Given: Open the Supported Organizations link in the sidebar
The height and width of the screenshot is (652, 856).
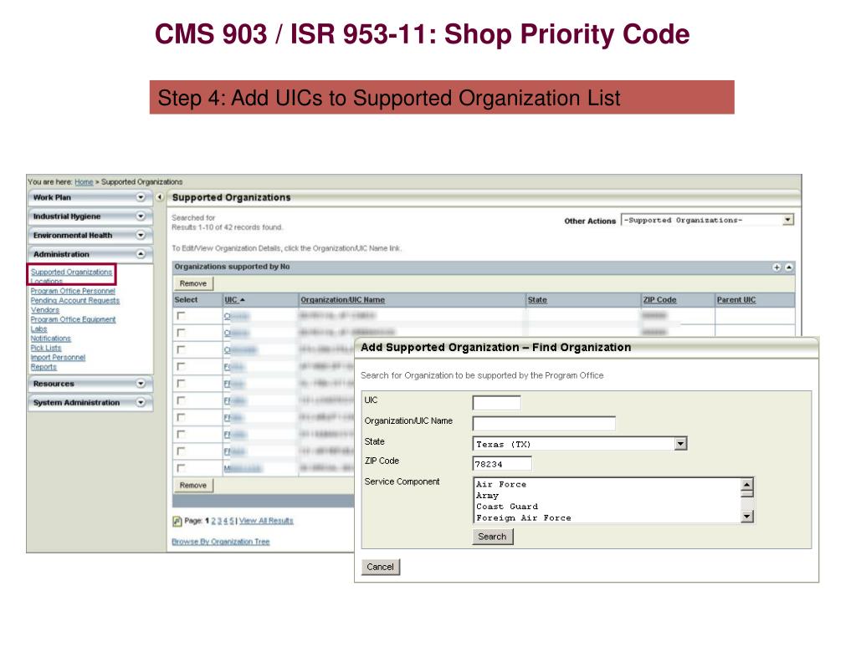Looking at the screenshot, I should click(71, 272).
